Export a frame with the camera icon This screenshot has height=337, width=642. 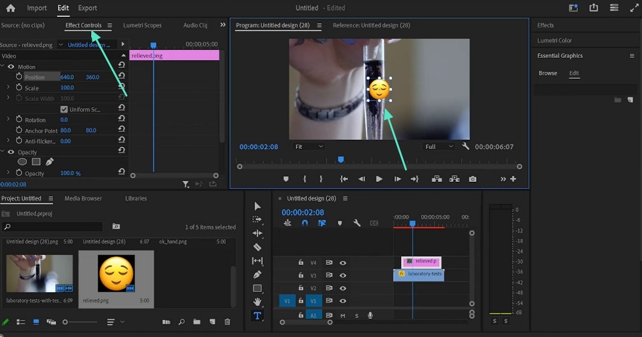tap(472, 179)
